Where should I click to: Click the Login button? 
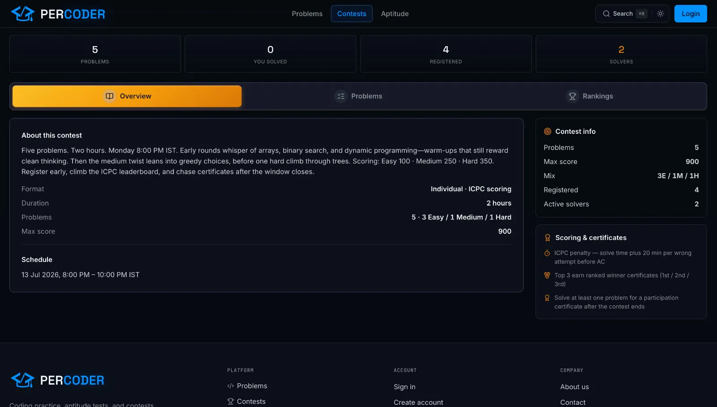pos(691,14)
